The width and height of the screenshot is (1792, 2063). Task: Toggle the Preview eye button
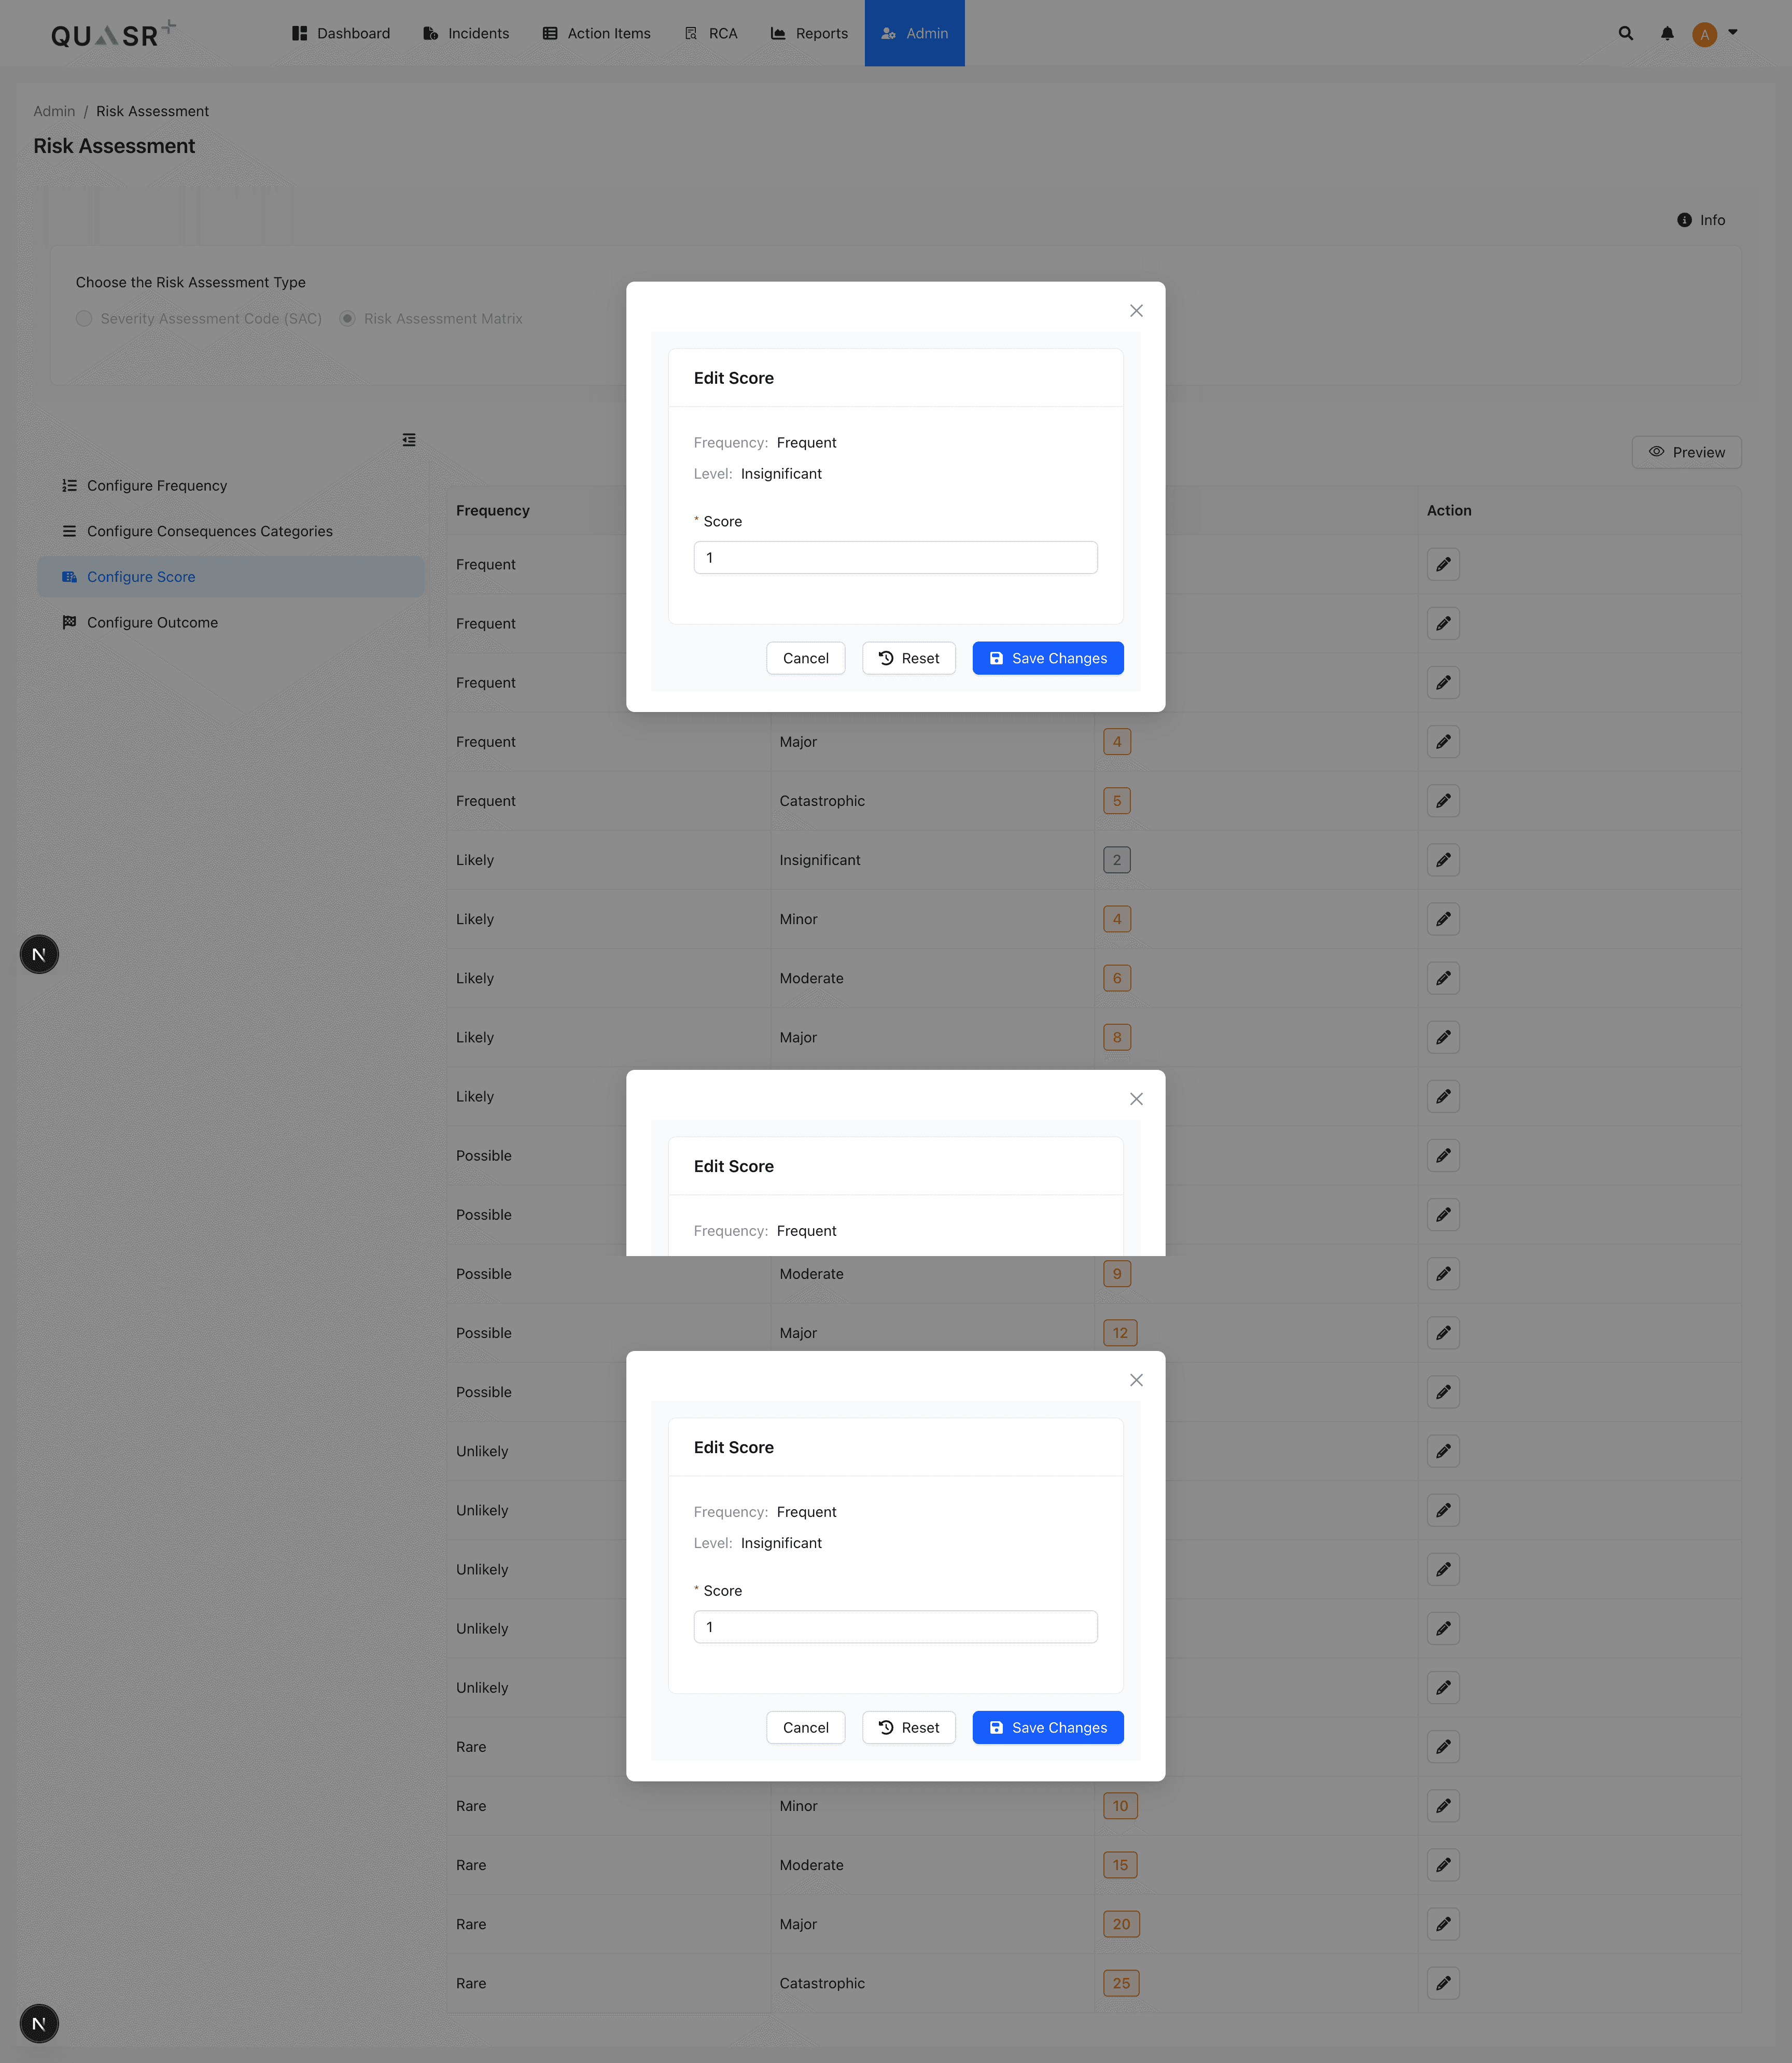point(1686,452)
